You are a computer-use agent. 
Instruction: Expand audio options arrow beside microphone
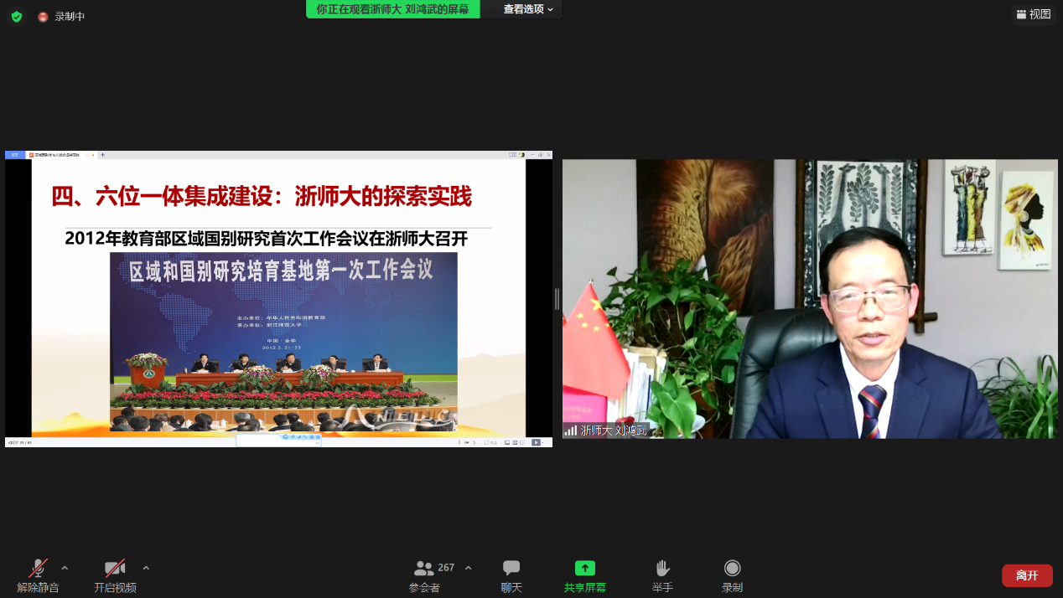pyautogui.click(x=65, y=568)
